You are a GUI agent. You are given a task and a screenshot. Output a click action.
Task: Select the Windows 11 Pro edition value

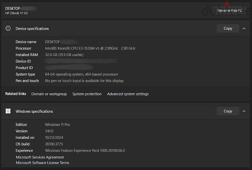click(58, 125)
